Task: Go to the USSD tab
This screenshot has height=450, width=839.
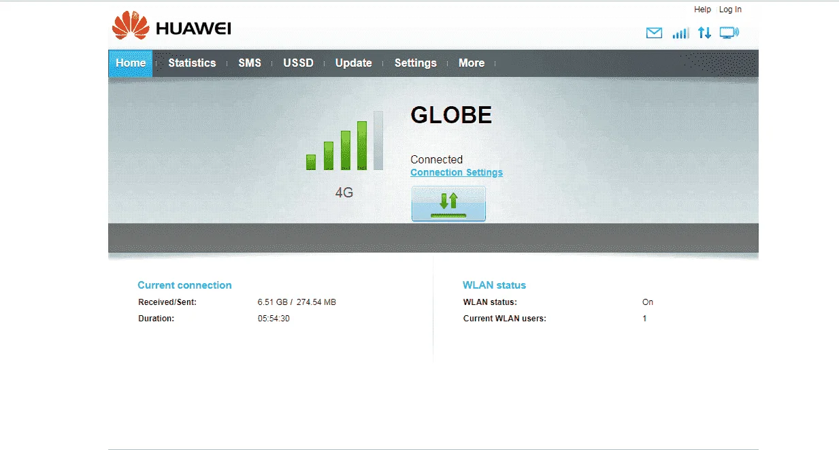Action: click(x=298, y=63)
